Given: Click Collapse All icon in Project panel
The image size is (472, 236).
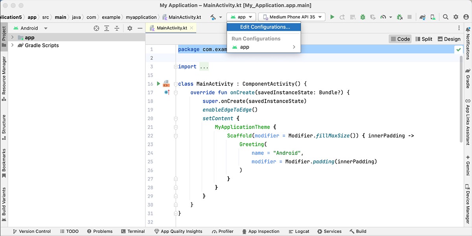Looking at the screenshot, I should (117, 28).
